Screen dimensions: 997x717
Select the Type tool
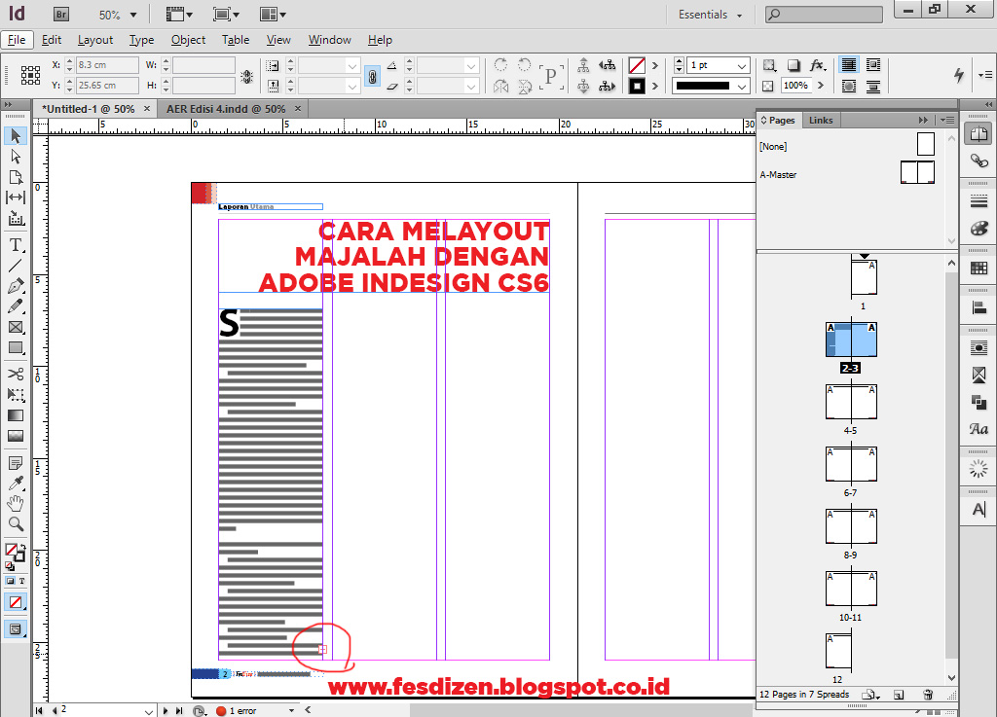[x=16, y=244]
